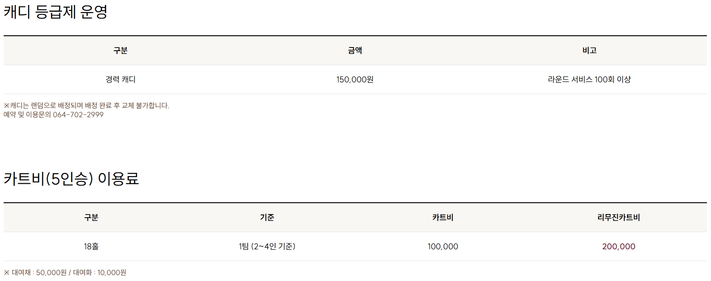Click the 비고 column header

(589, 51)
